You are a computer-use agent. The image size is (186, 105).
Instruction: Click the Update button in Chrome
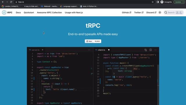pos(179,2)
